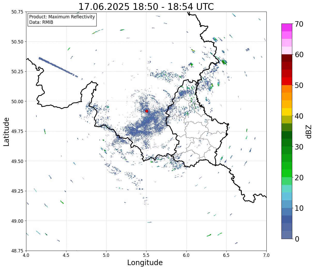This screenshot has width=315, height=269.
Task: Click the Latitude axis label
Action: click(6, 131)
